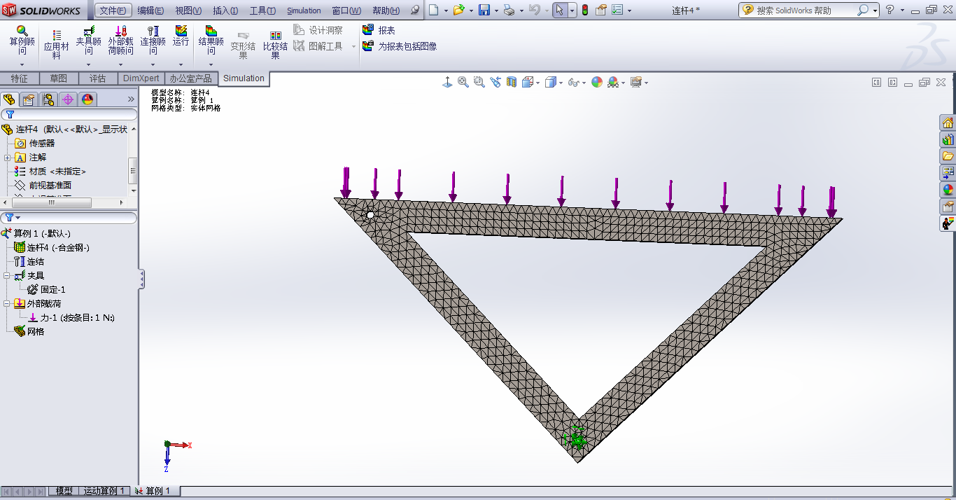Screen dimensions: 956x500
Task: Open the 编辑(E) menu
Action: 150,11
